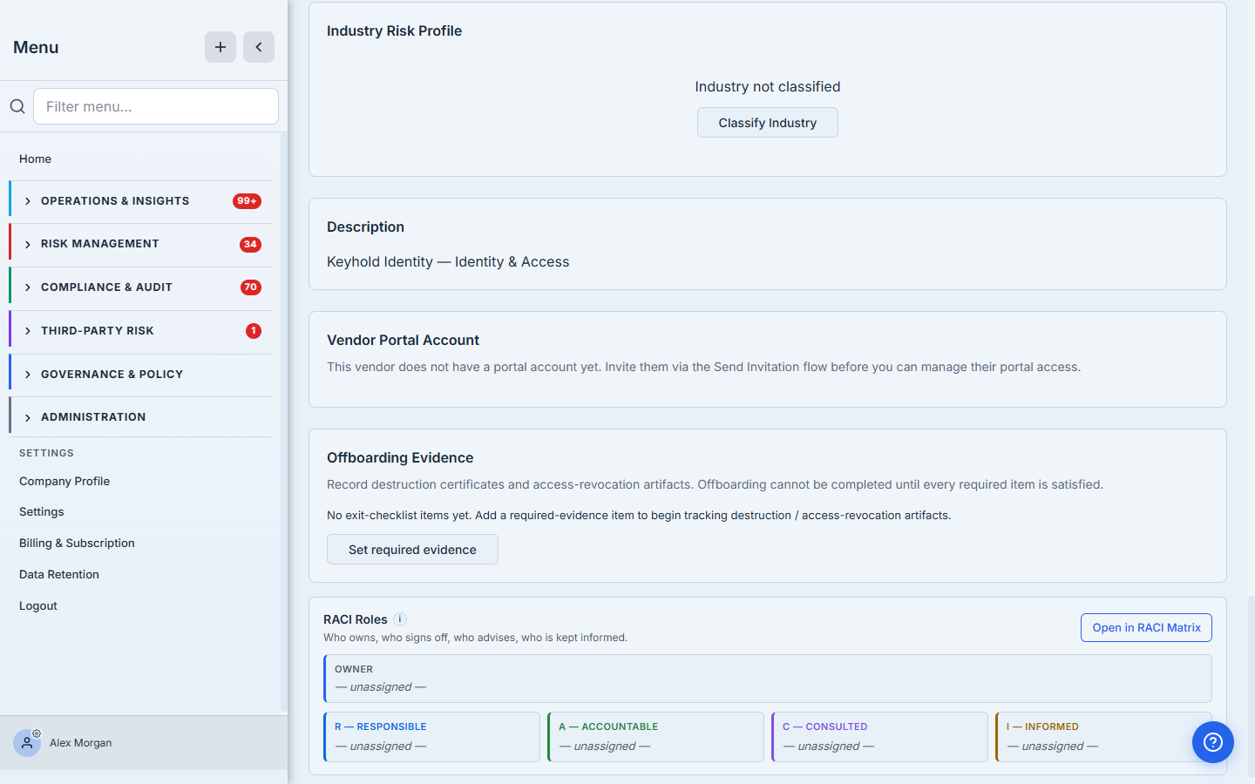Click the Alex Morgan user name

tap(81, 743)
